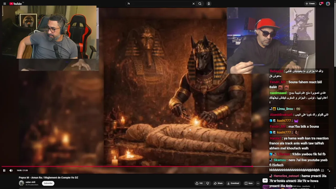Click the 16:00 / 21:08 time display
Screen dimensions: 336x189
tap(22, 170)
